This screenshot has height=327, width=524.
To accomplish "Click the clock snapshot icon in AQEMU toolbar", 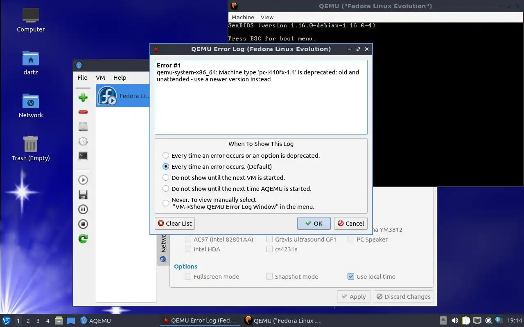I will (83, 141).
